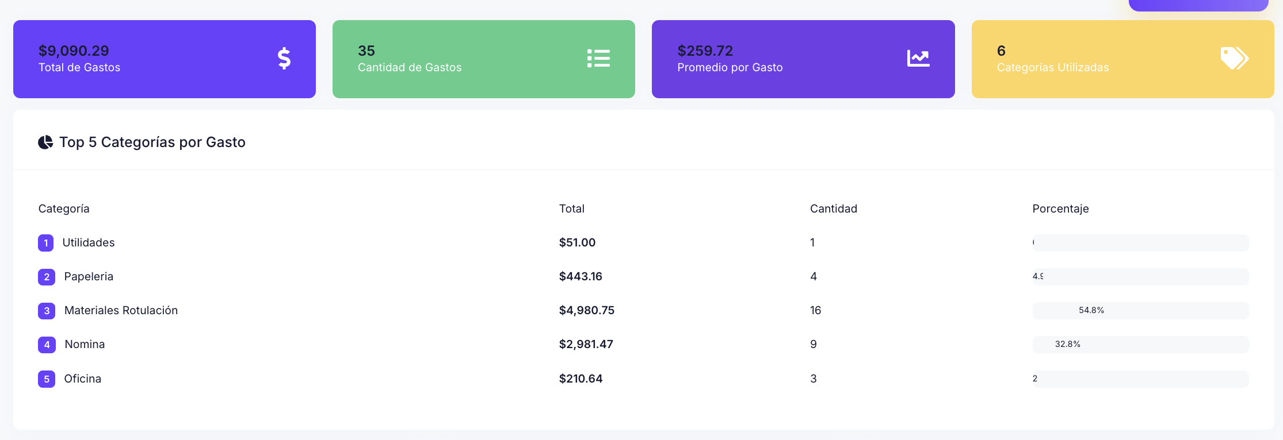The height and width of the screenshot is (440, 1283).
Task: Click the 32.8% Nomina percentage bar
Action: (x=1140, y=345)
